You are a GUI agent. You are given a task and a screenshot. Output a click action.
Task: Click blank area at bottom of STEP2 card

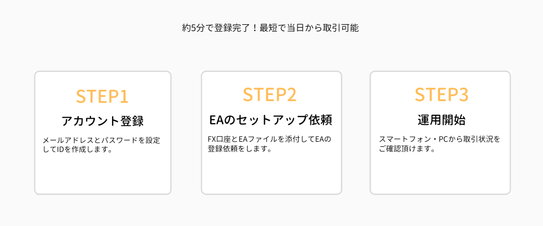(x=271, y=178)
